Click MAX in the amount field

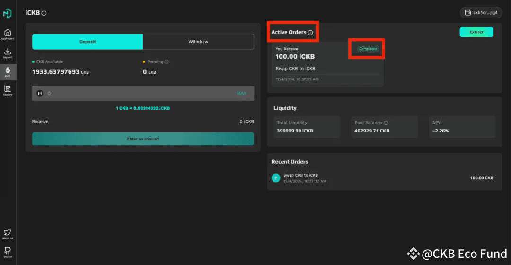pos(241,93)
